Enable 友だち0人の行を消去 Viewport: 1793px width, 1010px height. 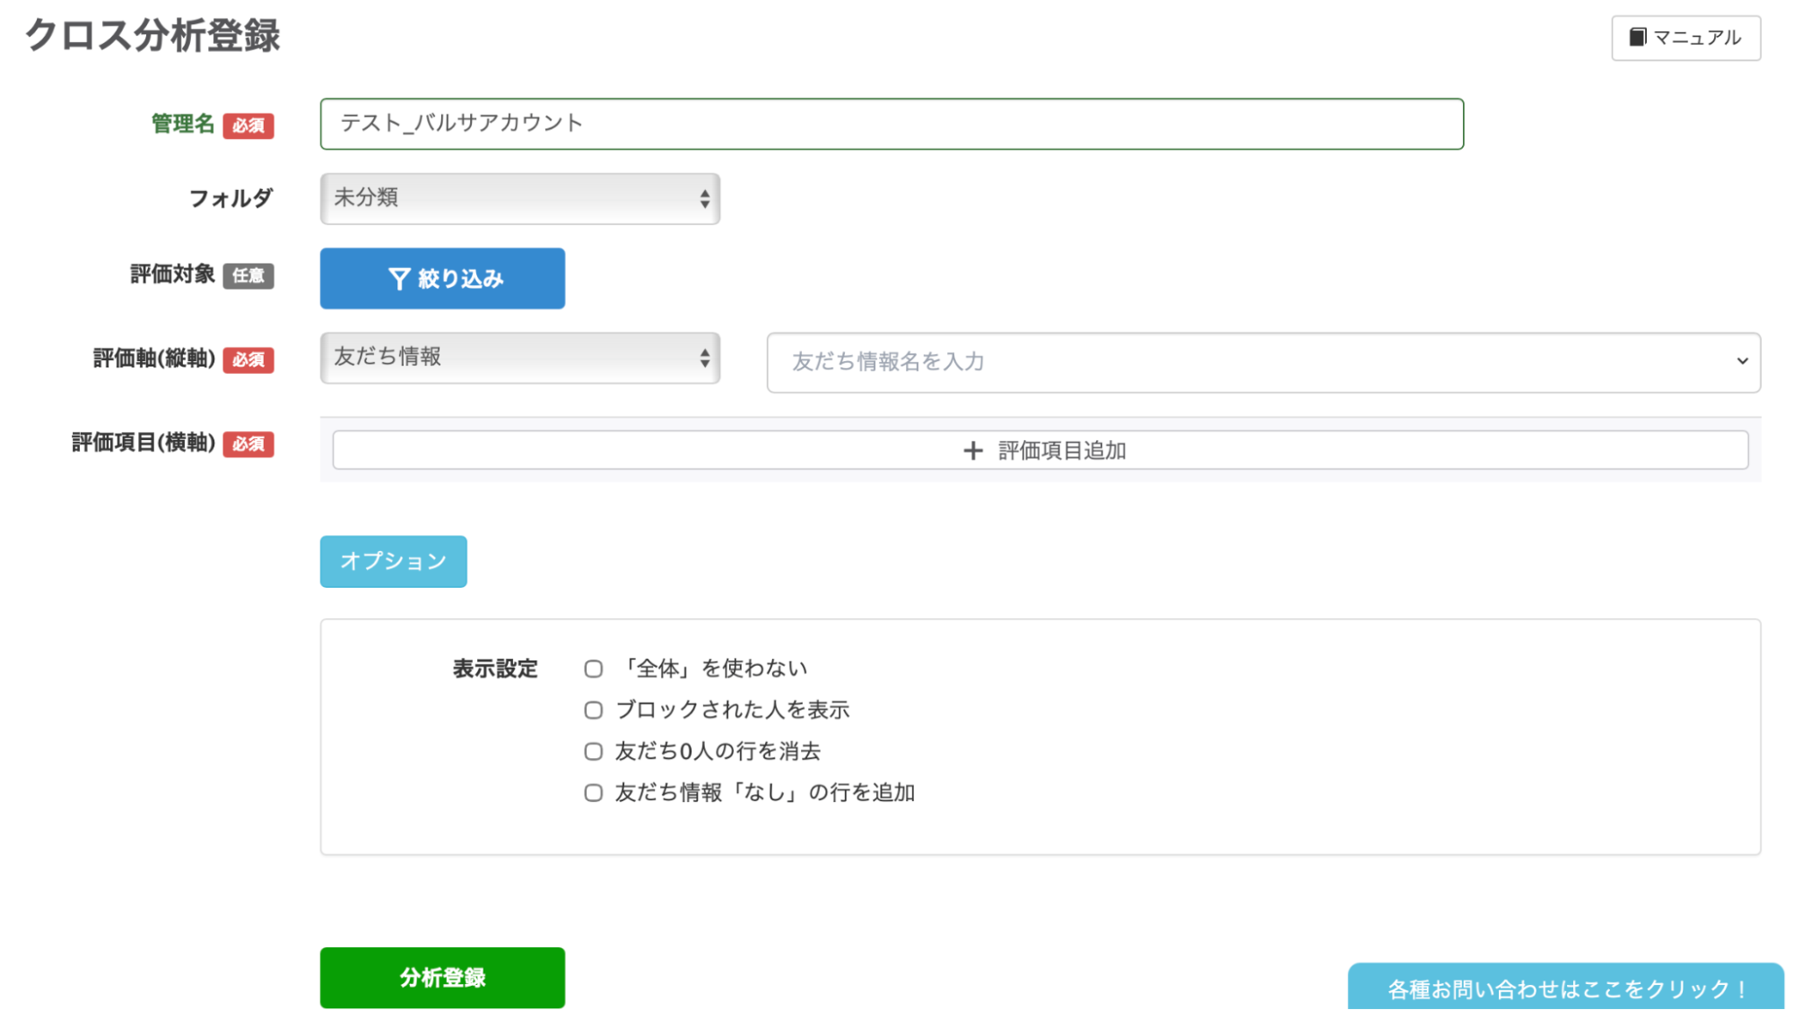point(593,751)
